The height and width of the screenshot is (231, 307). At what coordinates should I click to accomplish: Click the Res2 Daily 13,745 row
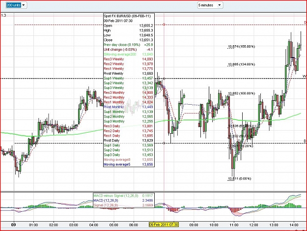128,131
